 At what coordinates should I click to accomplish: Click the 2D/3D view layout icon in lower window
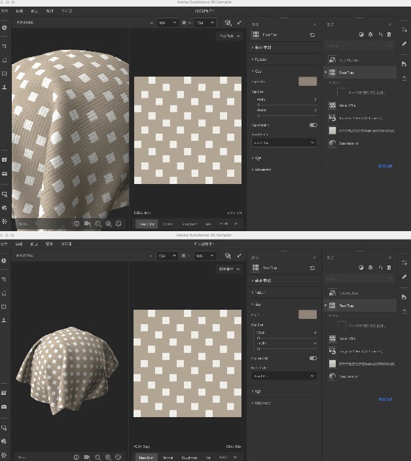pos(228,256)
